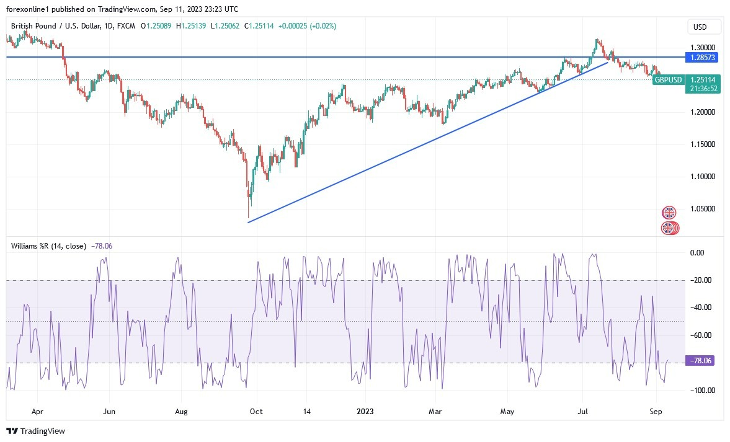Viewport: 730px width, 442px height.
Task: Click the stacked flags event icon
Action: click(670, 228)
